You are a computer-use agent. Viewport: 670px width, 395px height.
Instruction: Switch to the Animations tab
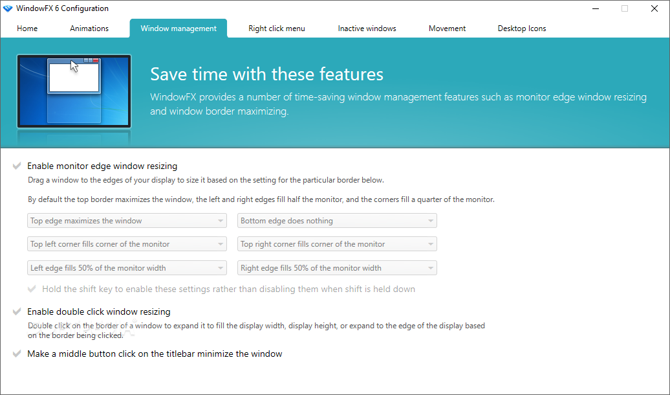click(x=89, y=28)
